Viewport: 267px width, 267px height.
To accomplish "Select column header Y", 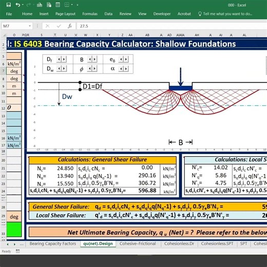I will (x=109, y=35).
